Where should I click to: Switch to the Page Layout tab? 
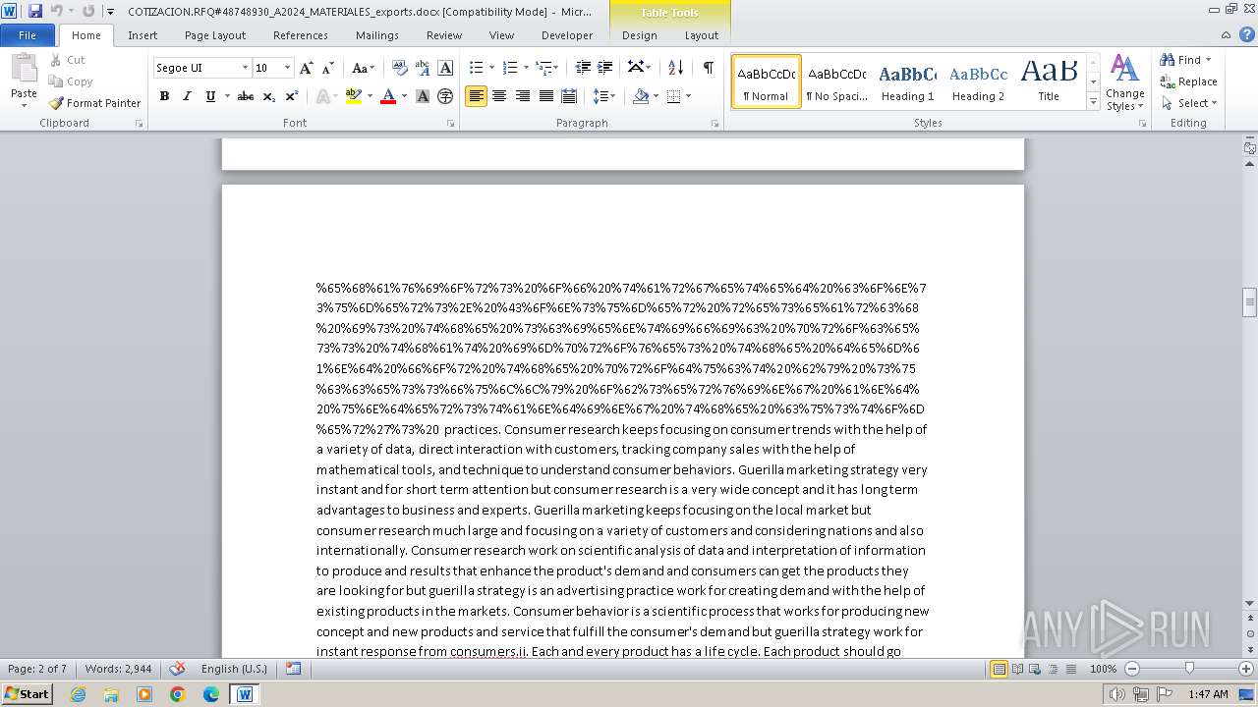215,35
